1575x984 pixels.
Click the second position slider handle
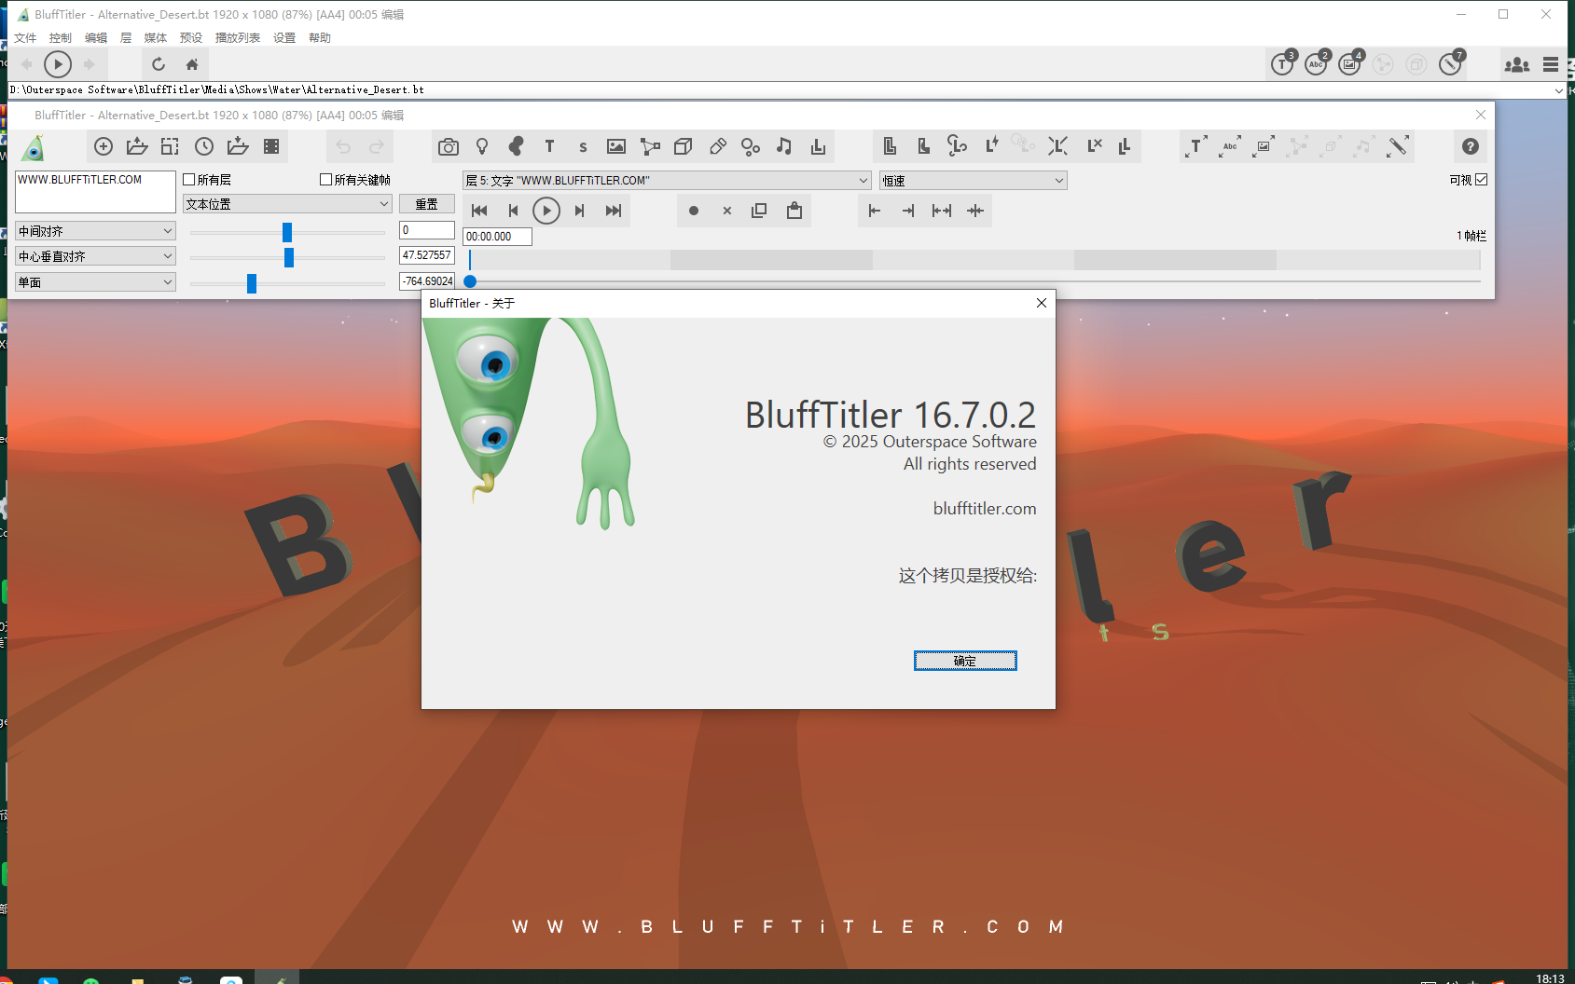click(x=289, y=257)
